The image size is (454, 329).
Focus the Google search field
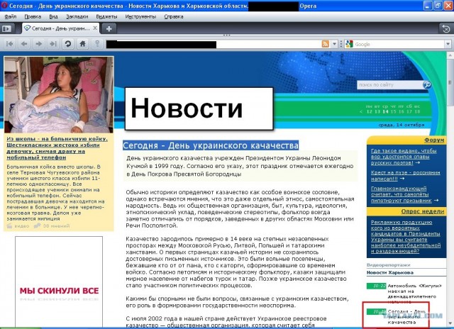[x=399, y=44]
